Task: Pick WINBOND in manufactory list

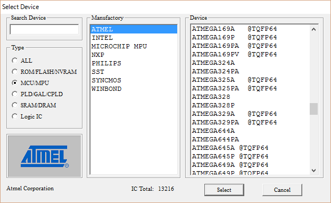Action: [134, 89]
